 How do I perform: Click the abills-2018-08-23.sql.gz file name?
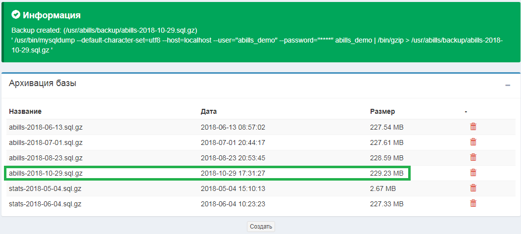46,158
